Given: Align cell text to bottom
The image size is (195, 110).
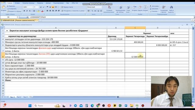Looking at the screenshot, I should tap(53, 7).
